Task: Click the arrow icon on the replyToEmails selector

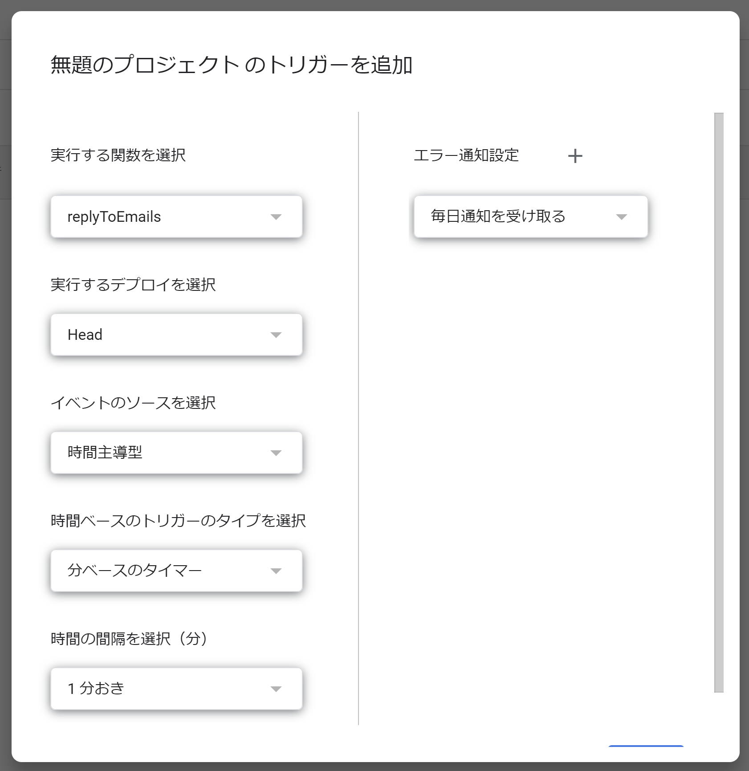Action: click(276, 217)
